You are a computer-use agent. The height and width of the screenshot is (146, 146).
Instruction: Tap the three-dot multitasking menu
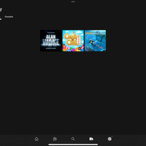(73, 2)
